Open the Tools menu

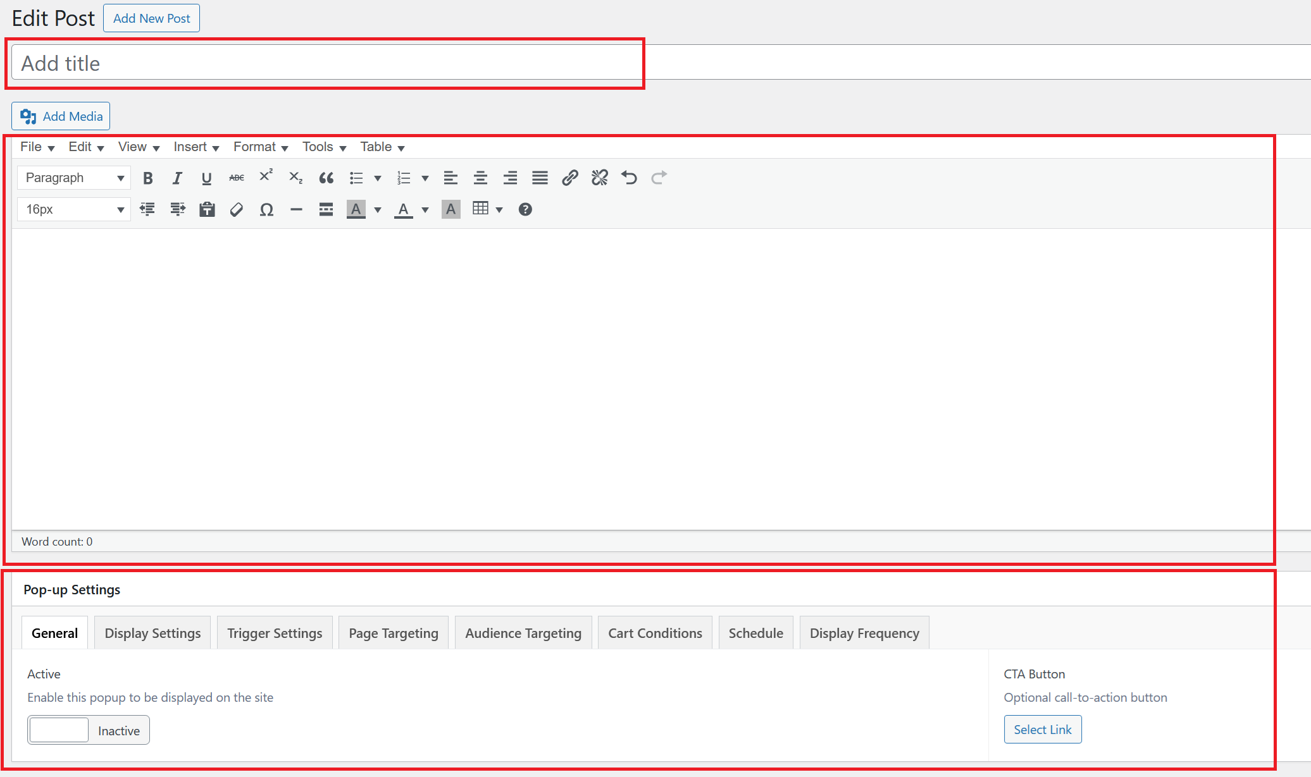(x=324, y=147)
